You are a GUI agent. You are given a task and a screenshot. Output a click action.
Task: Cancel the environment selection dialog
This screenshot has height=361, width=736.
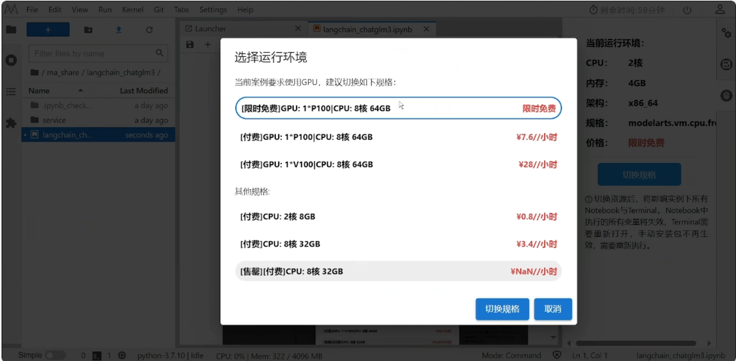pos(553,309)
